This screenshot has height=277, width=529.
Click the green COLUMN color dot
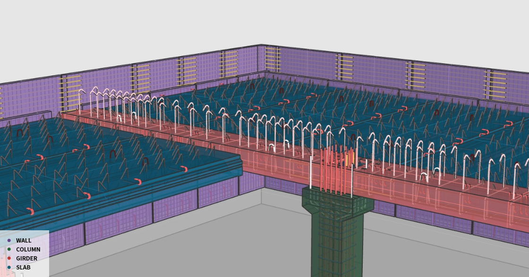click(9, 250)
